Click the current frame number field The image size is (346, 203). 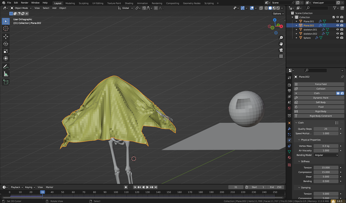tap(236, 187)
